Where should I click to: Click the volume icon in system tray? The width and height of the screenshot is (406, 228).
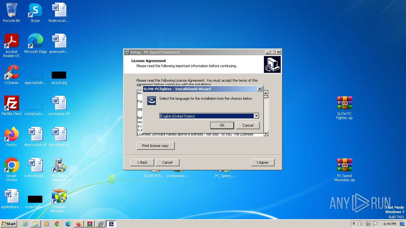pyautogui.click(x=361, y=224)
